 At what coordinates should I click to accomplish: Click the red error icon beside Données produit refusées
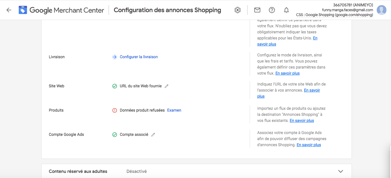114,110
